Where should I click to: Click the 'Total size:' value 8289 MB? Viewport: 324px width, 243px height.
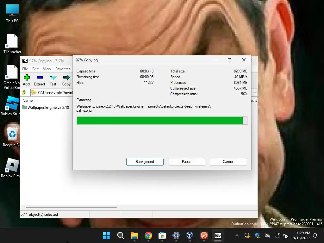tap(240, 71)
